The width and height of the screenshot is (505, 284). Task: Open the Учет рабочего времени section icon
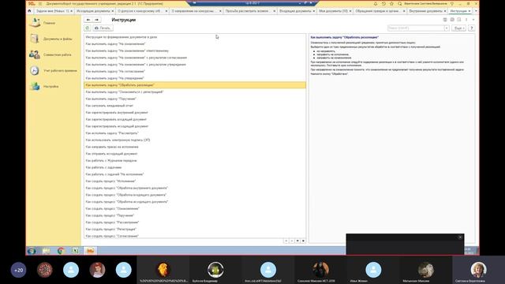point(35,70)
